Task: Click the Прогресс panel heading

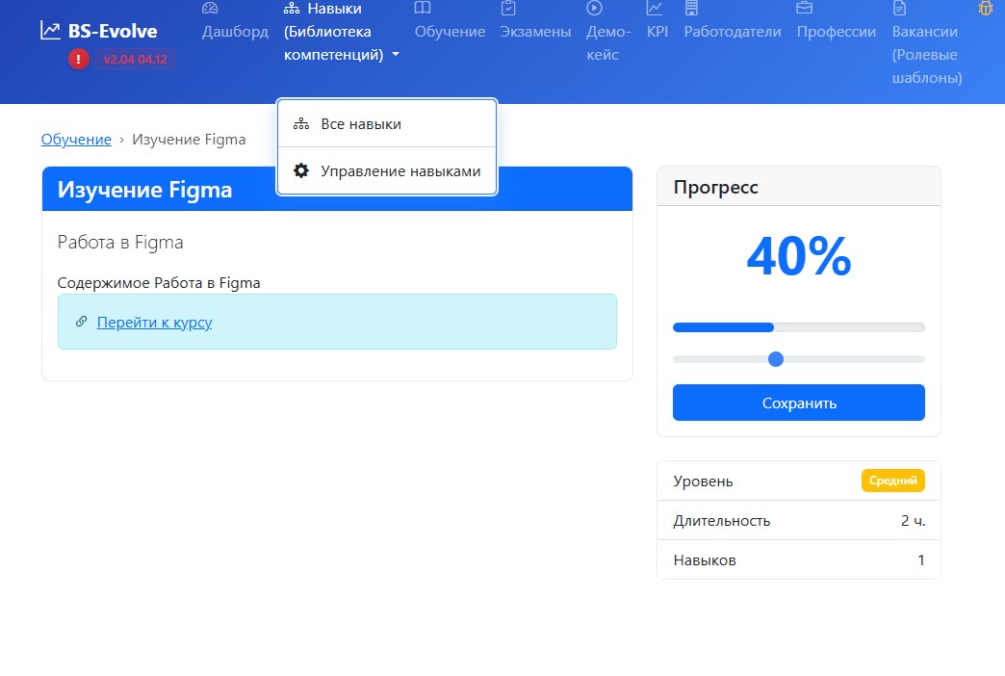Action: (715, 187)
